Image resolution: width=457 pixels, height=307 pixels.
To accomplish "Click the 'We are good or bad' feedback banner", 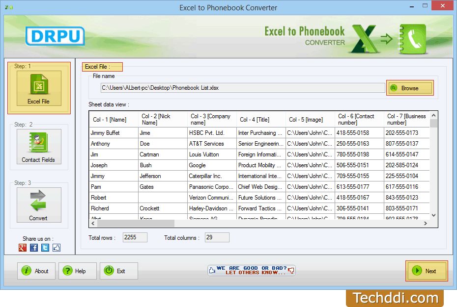I will coord(252,270).
